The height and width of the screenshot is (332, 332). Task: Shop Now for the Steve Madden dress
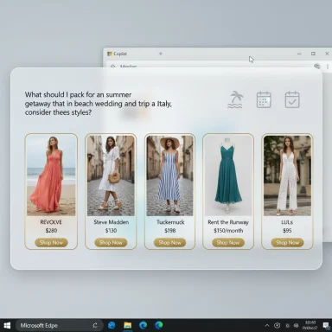[111, 243]
